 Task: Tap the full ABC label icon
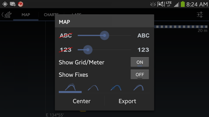coord(143,35)
